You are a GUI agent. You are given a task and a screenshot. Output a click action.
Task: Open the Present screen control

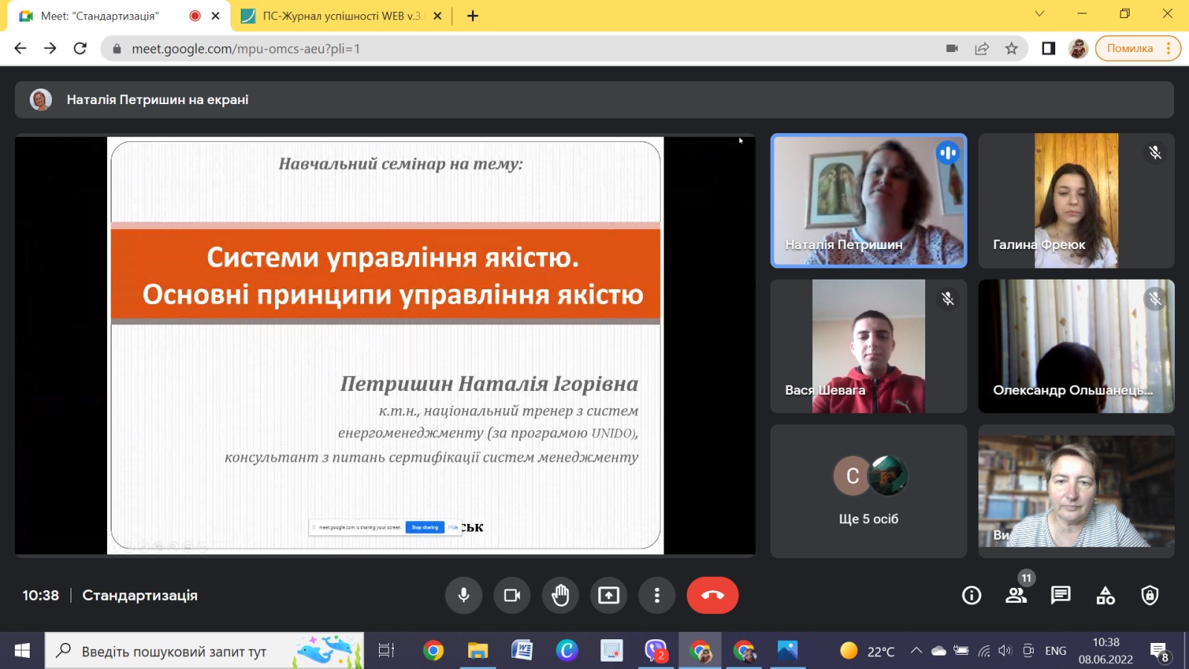(609, 595)
